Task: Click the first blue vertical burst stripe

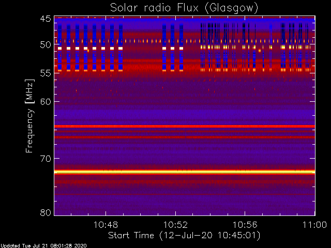Action: [60, 48]
